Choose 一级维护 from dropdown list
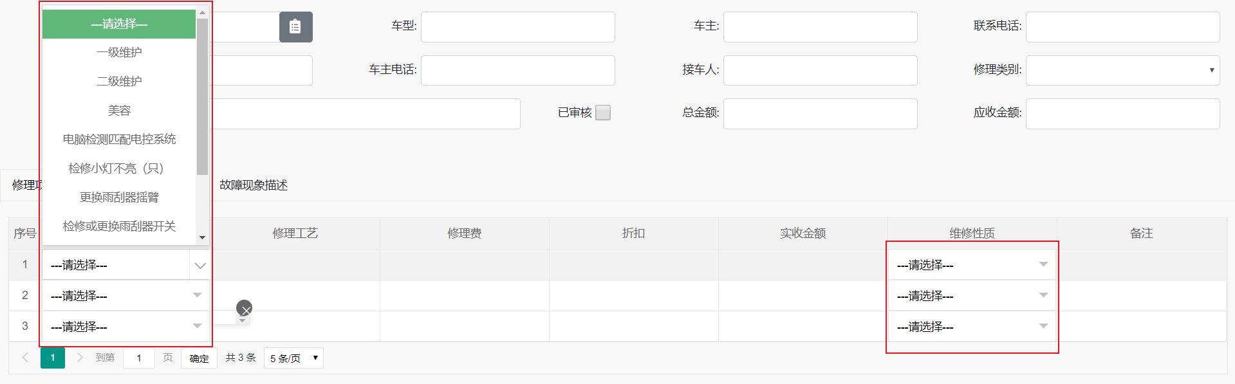This screenshot has width=1235, height=384. pos(119,52)
